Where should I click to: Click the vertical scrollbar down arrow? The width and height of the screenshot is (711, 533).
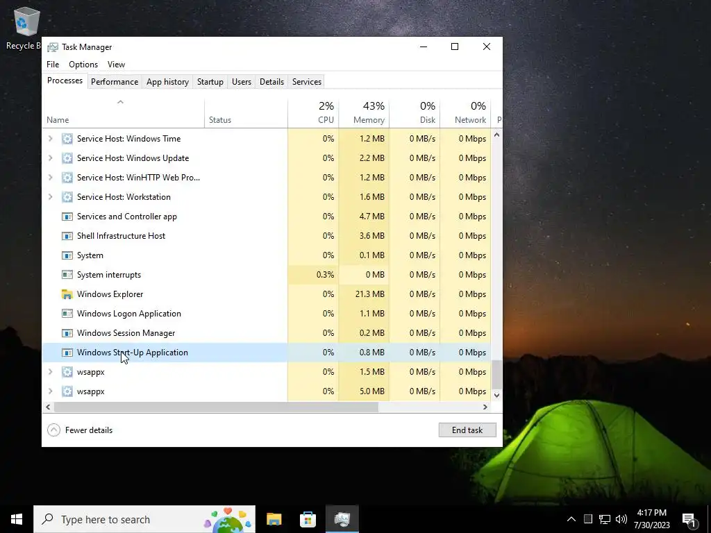click(496, 395)
